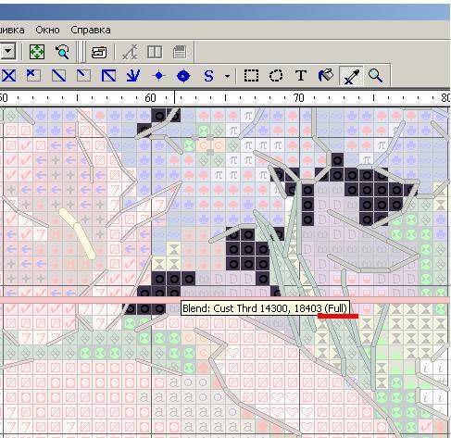Open dropdown arrow next to S stitch tool

coord(228,76)
